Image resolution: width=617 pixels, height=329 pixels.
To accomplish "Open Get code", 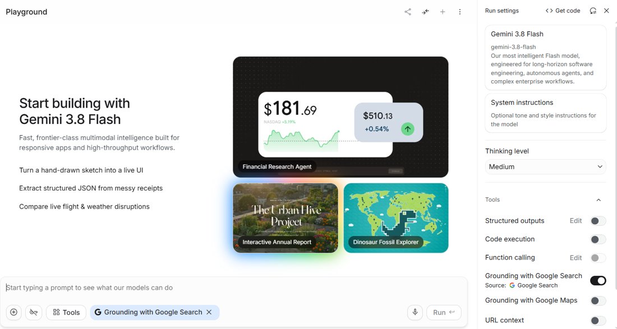I will (x=563, y=11).
